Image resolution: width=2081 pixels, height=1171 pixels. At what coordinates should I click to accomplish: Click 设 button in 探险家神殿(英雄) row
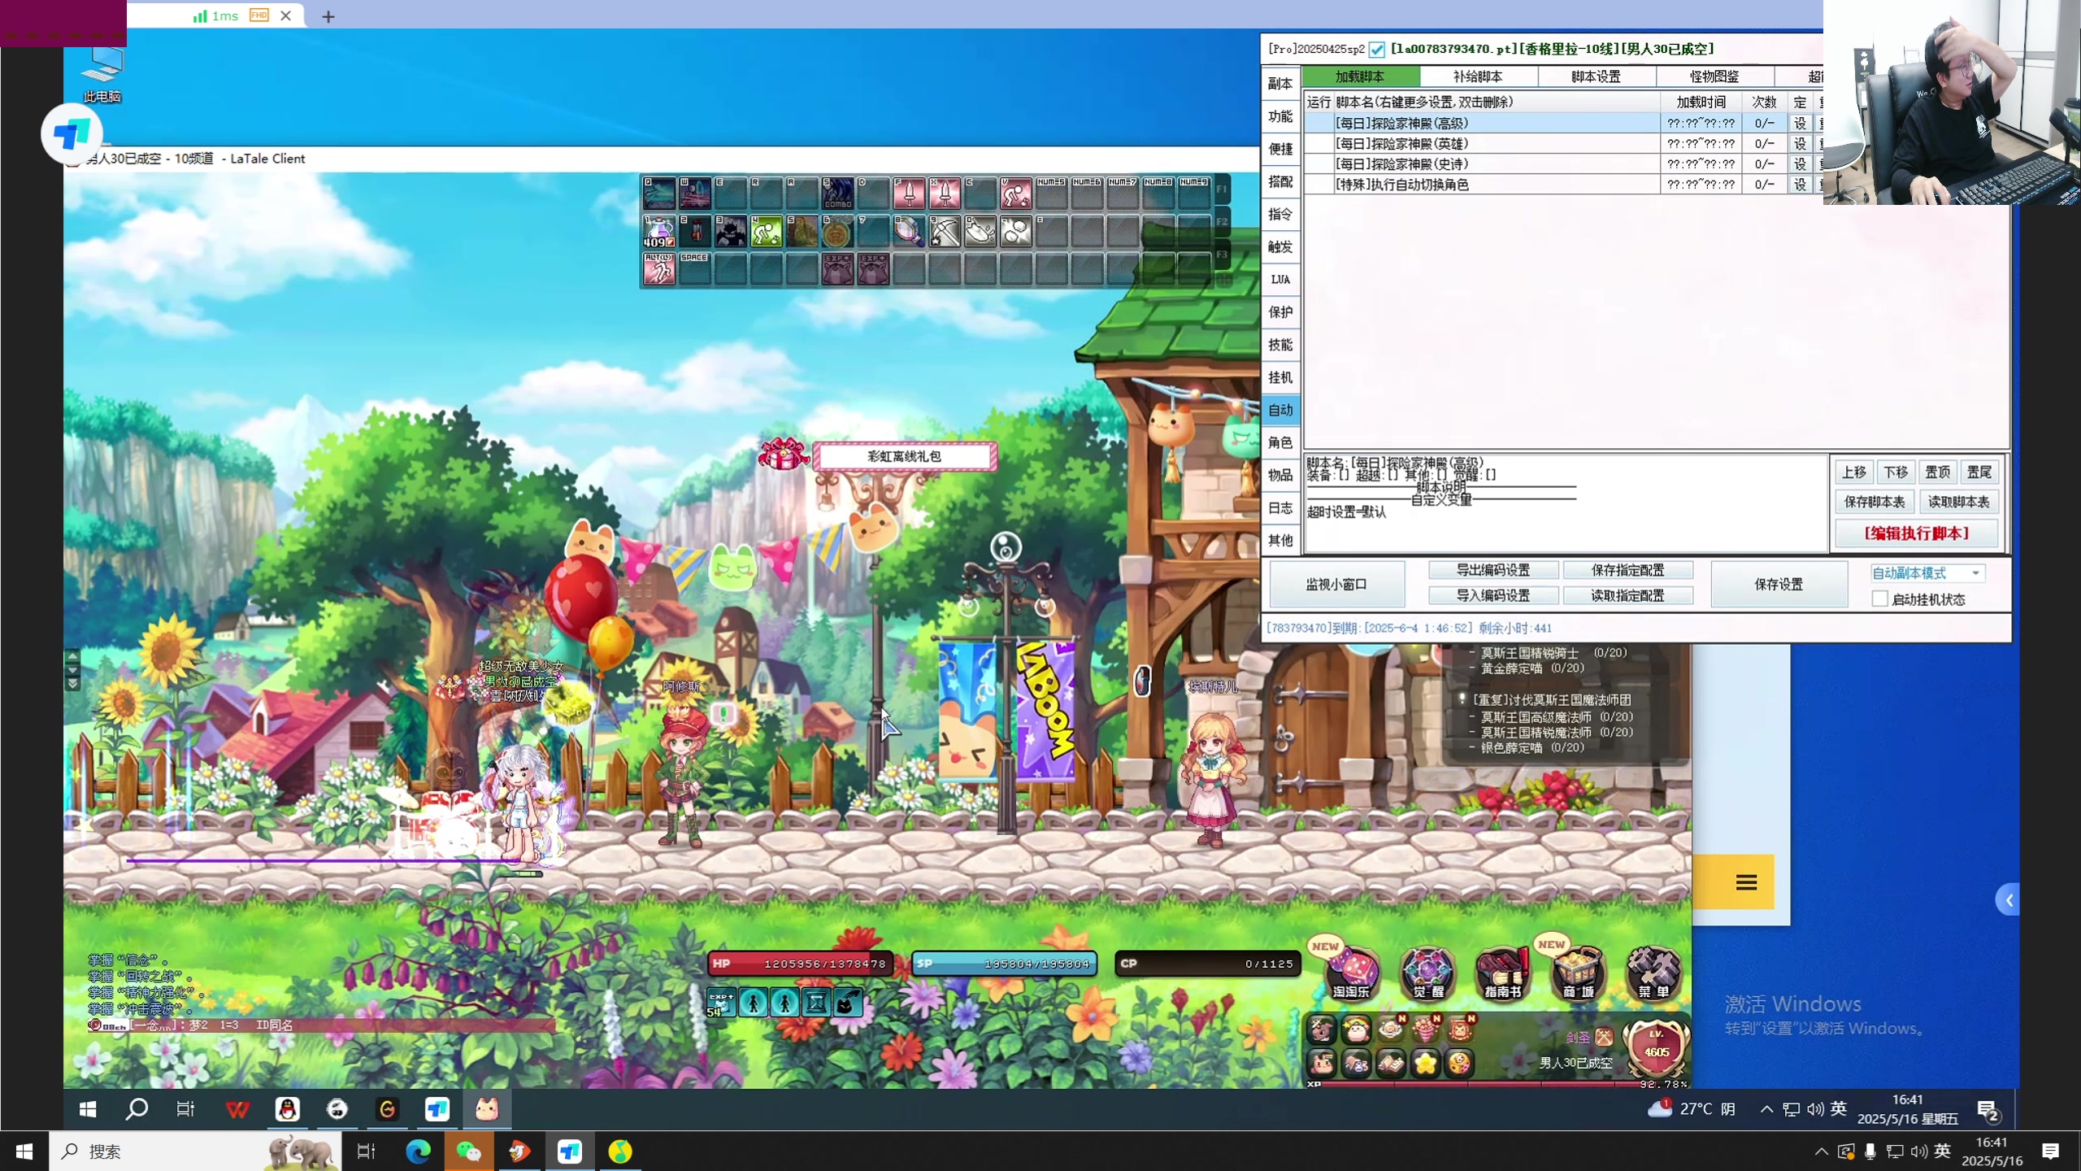(x=1800, y=144)
